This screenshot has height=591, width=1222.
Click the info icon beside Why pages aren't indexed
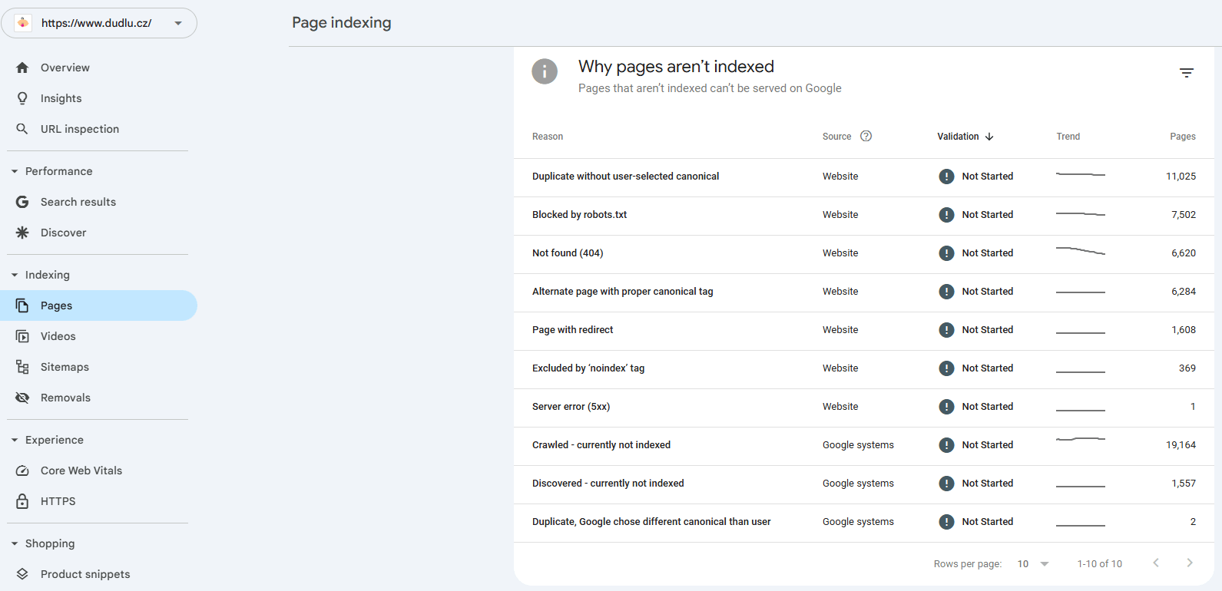[x=545, y=71]
